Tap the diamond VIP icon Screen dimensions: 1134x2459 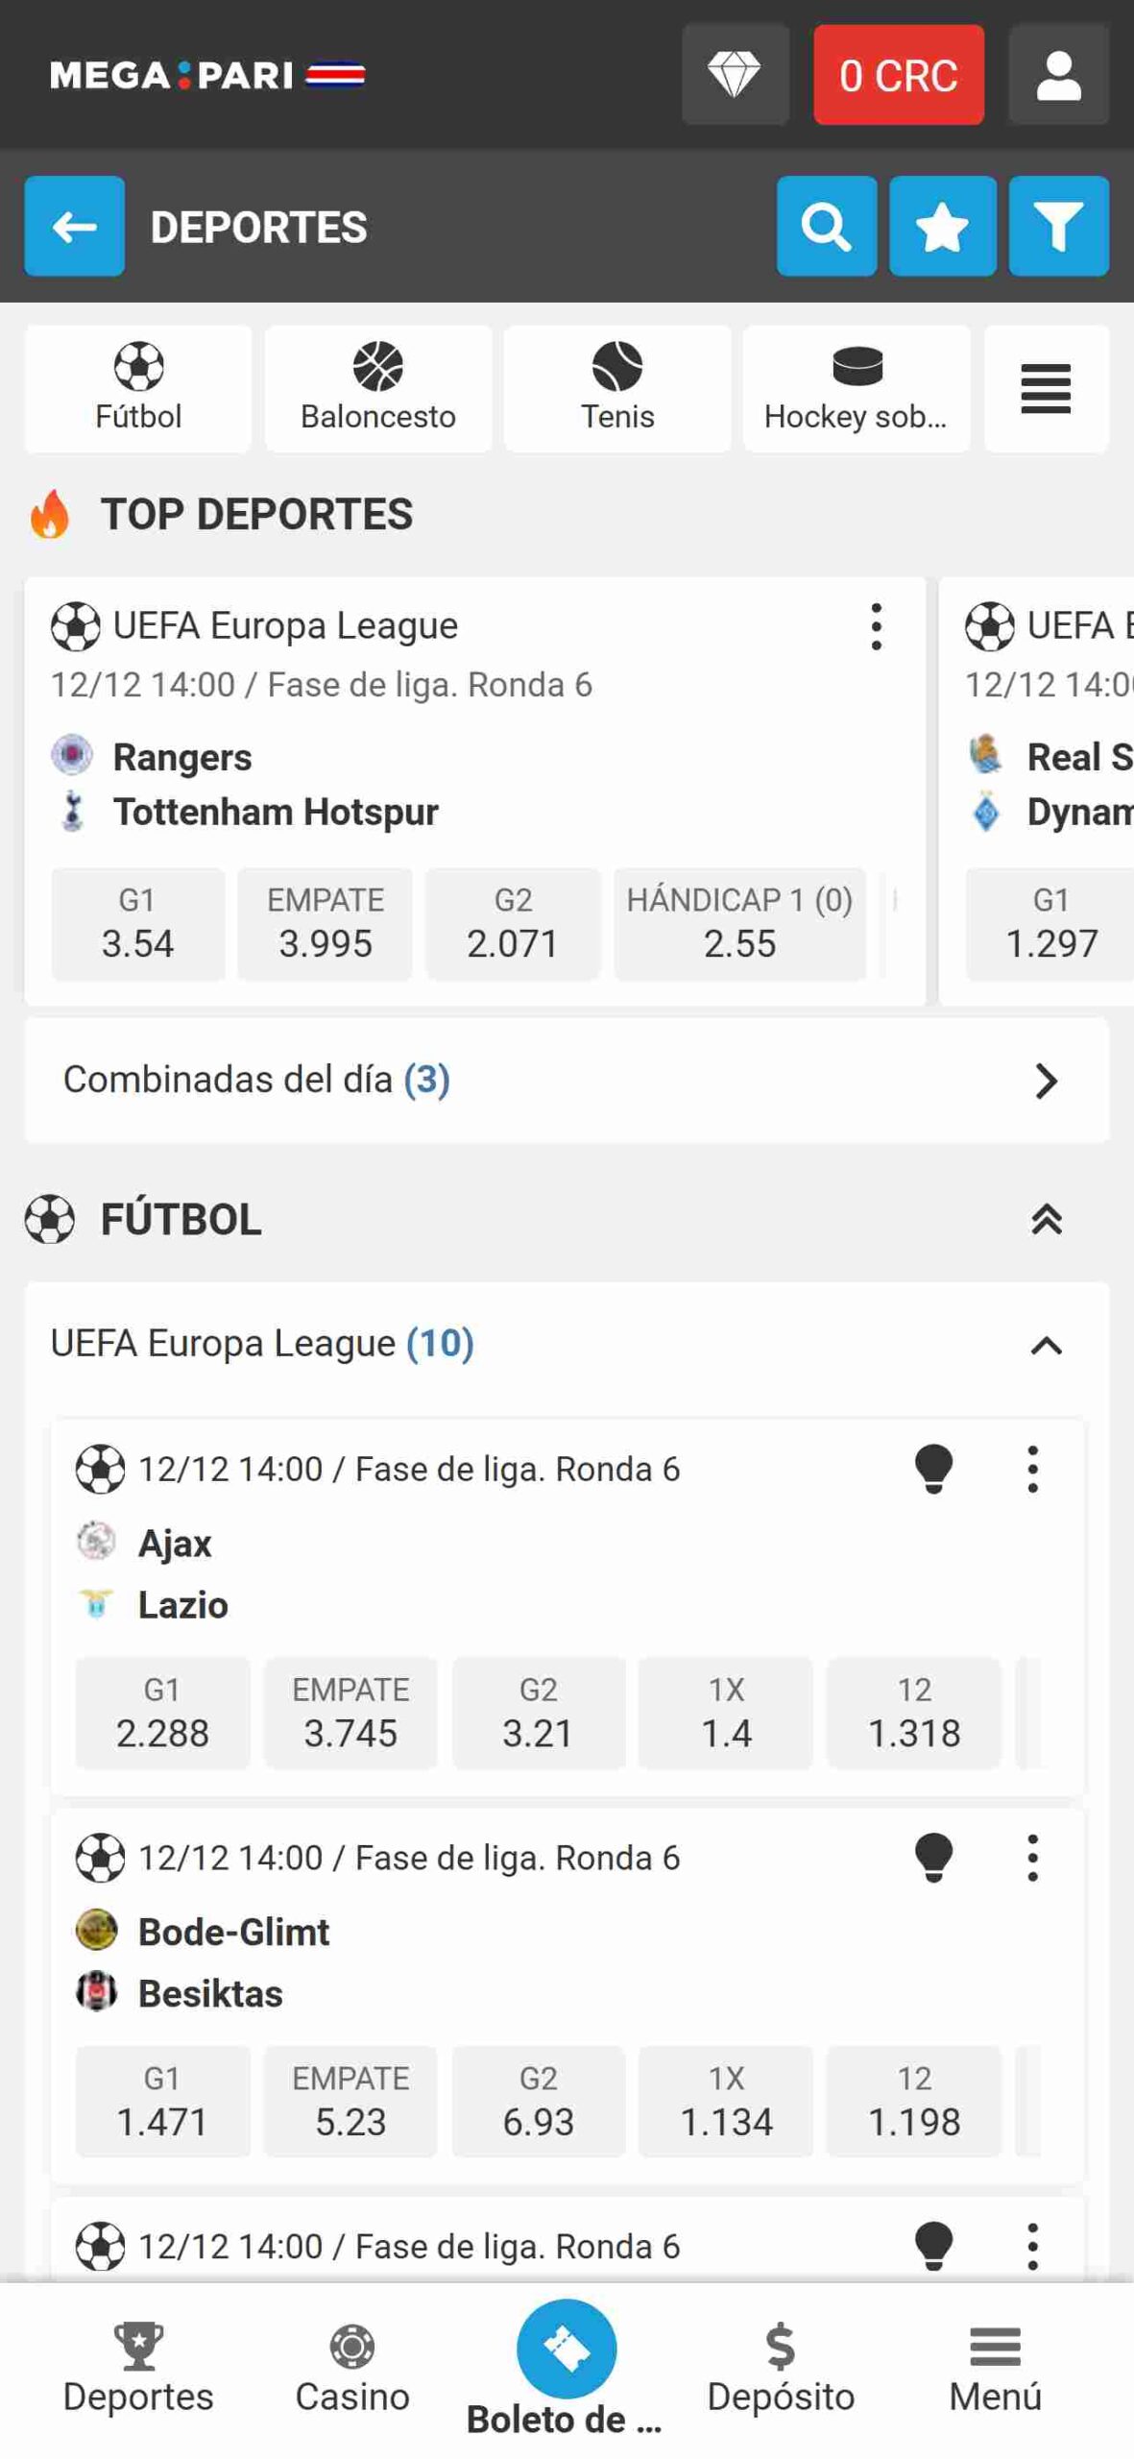[x=736, y=75]
